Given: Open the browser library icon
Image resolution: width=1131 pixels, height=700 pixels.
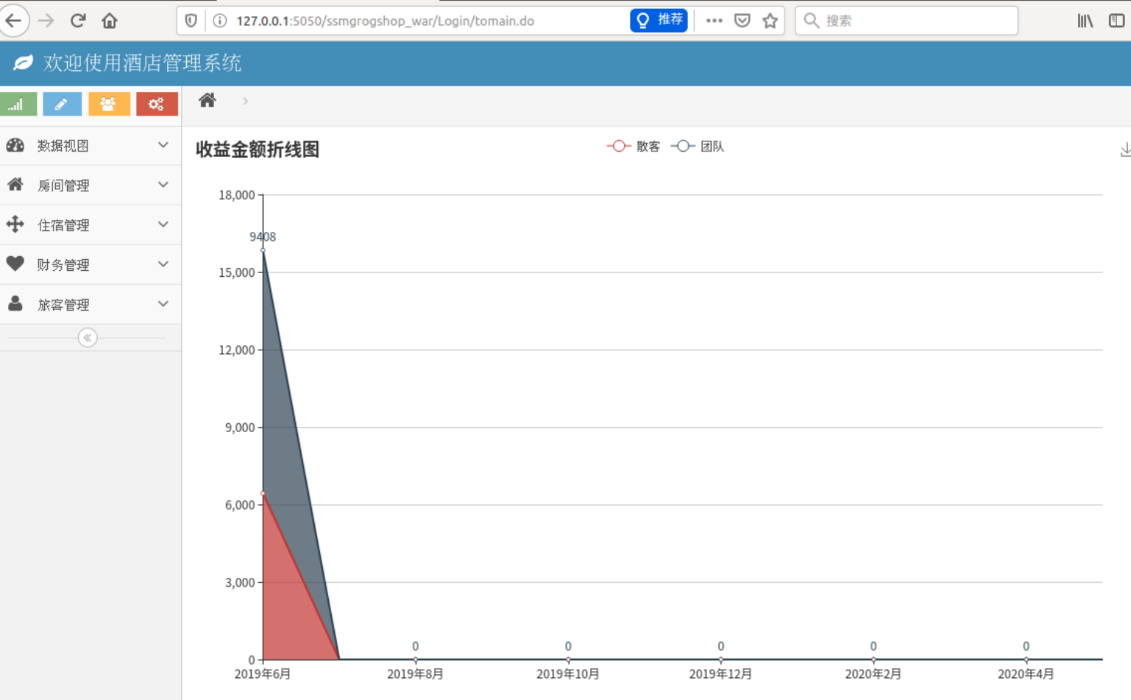Looking at the screenshot, I should click(1085, 21).
